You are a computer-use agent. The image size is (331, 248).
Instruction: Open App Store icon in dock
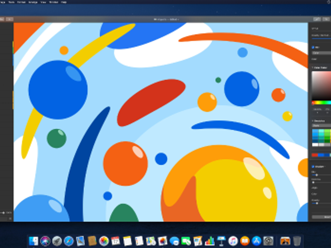(x=257, y=241)
